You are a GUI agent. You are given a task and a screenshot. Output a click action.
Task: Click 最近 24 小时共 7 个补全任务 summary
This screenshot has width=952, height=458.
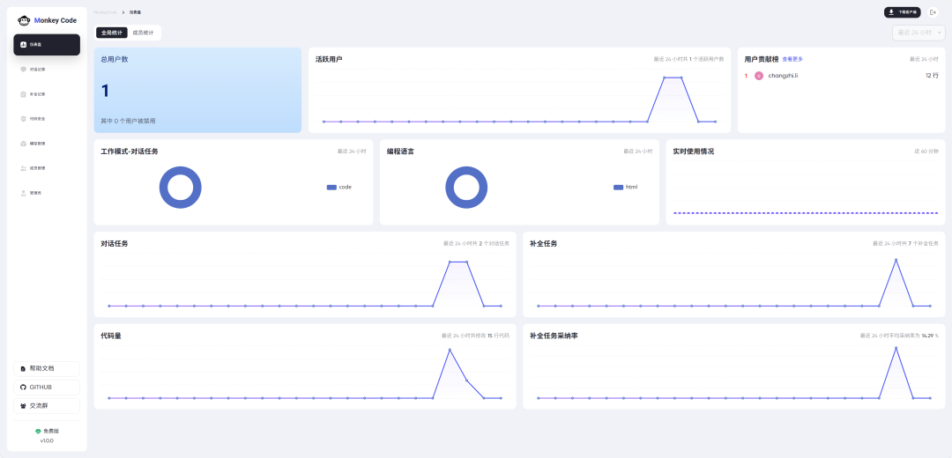point(905,243)
